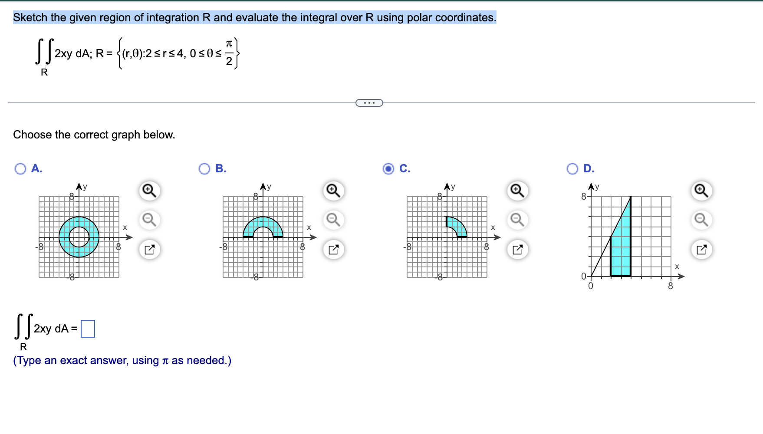Click the zoom-out magnifier for graph D

(701, 220)
